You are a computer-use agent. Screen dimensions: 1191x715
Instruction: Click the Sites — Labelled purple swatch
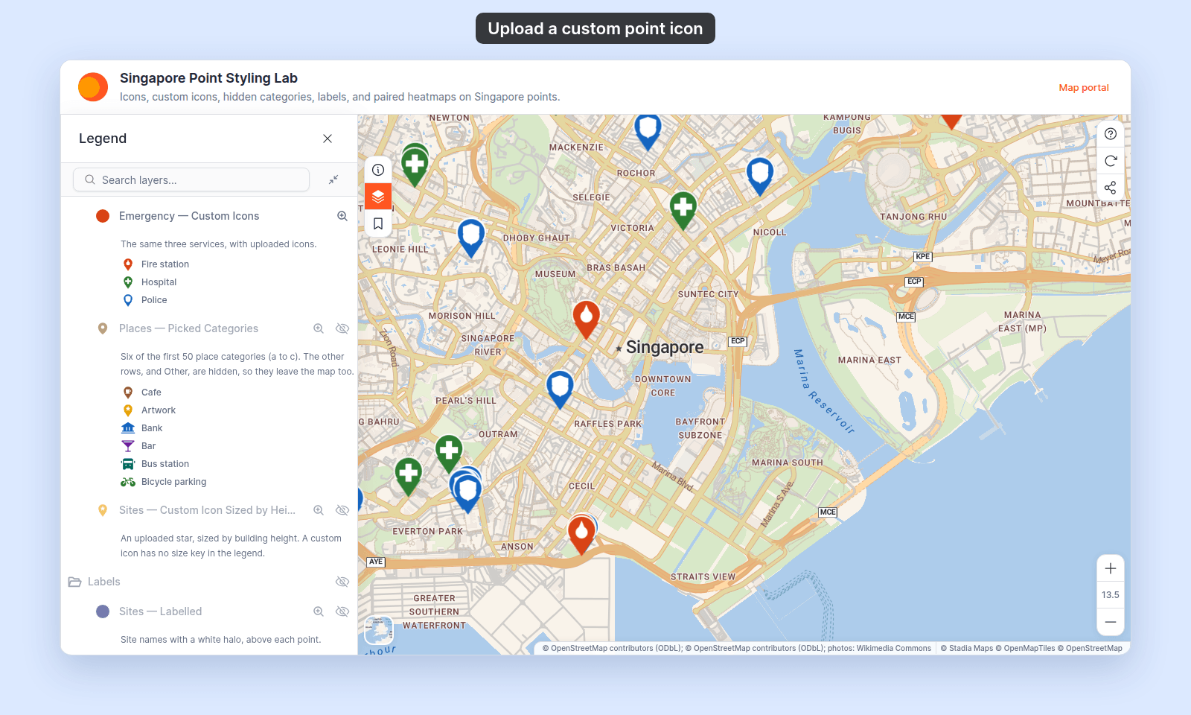pyautogui.click(x=103, y=611)
